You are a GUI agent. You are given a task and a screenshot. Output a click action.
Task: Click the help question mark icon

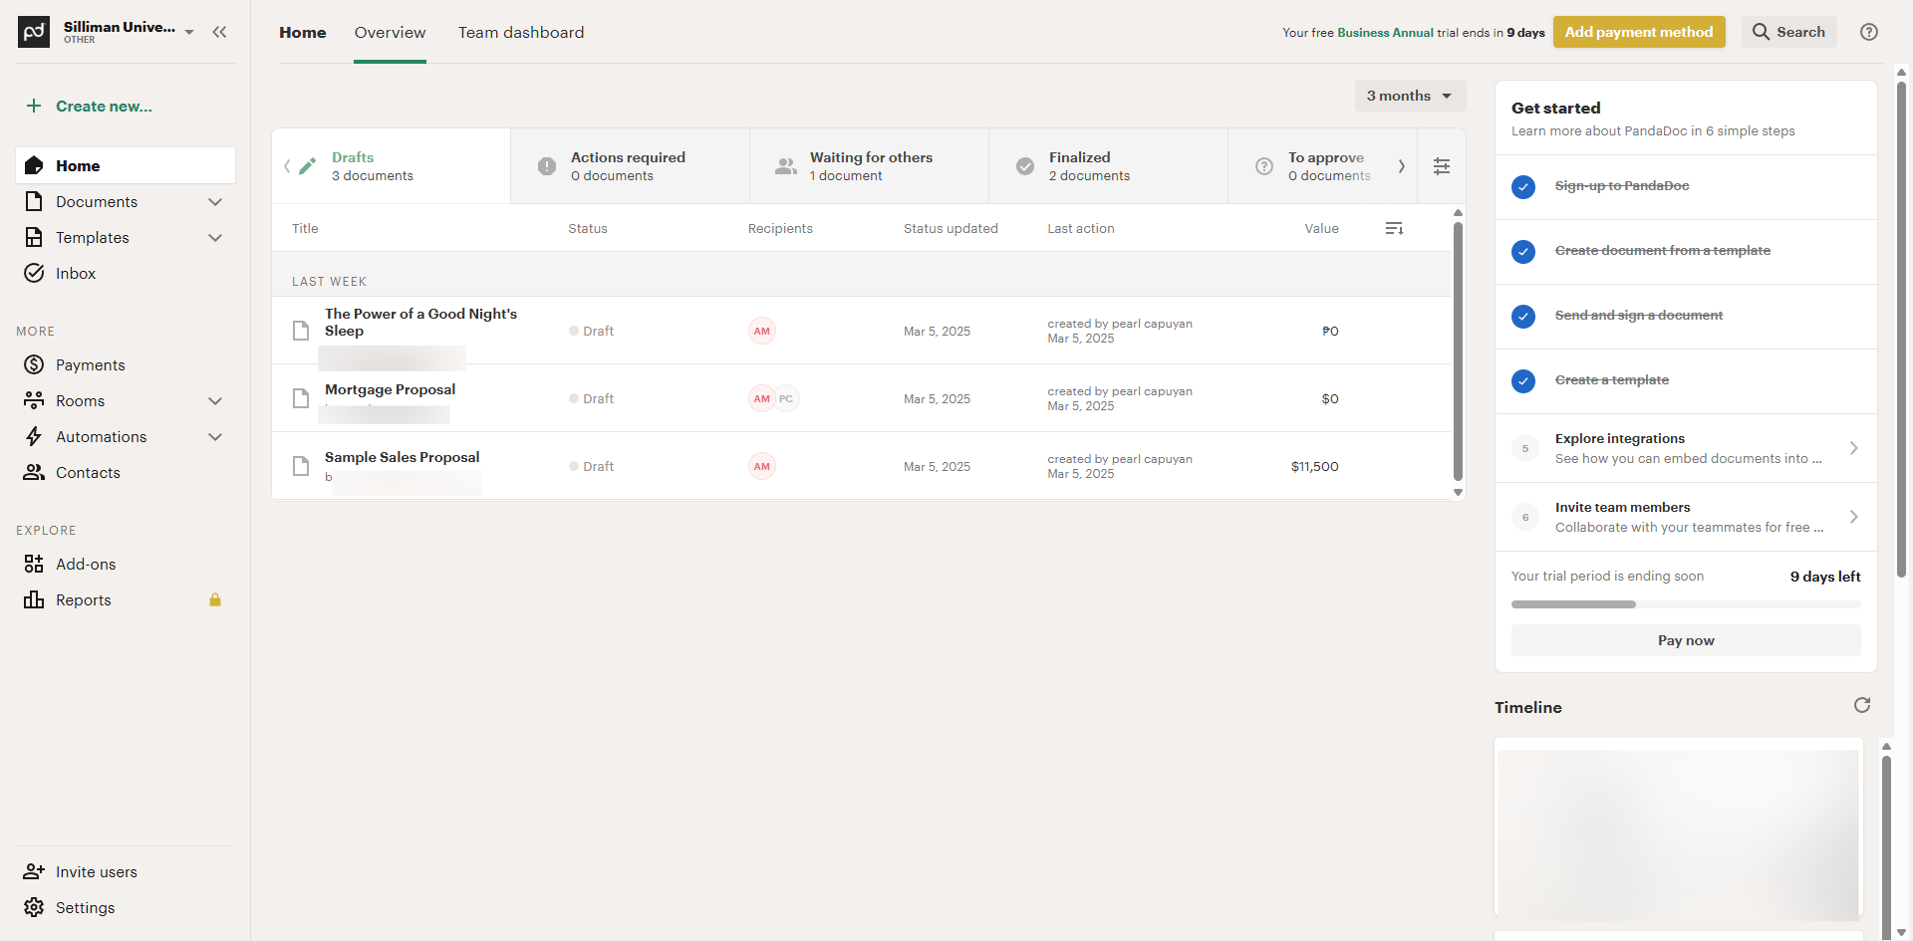1869,32
